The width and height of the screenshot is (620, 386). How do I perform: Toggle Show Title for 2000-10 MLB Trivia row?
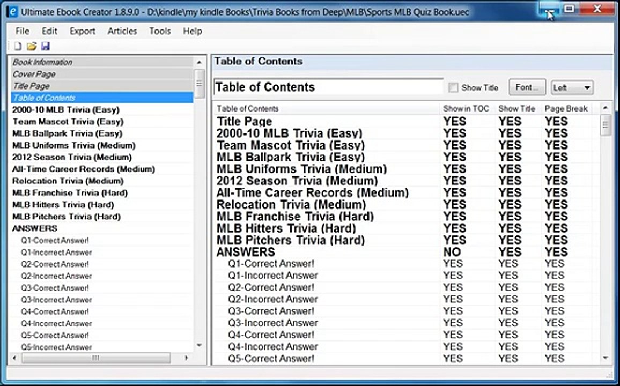(510, 133)
